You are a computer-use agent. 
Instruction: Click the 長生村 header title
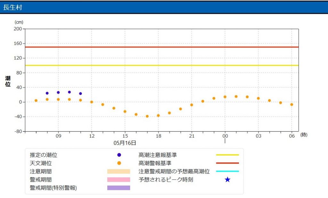[x=12, y=7]
